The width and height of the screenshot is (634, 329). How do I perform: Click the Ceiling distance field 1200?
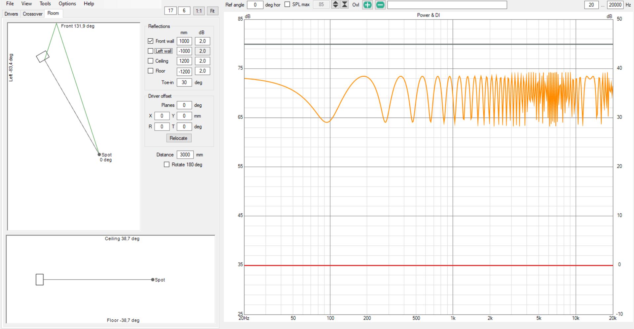pos(184,61)
